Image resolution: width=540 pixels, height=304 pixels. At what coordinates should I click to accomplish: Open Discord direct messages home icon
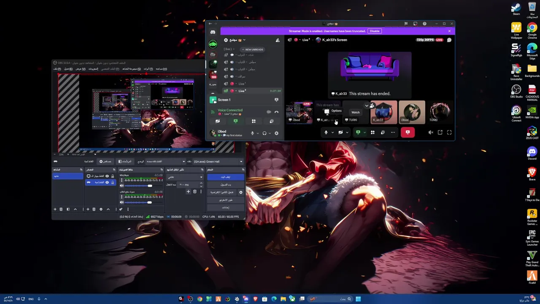pyautogui.click(x=213, y=32)
